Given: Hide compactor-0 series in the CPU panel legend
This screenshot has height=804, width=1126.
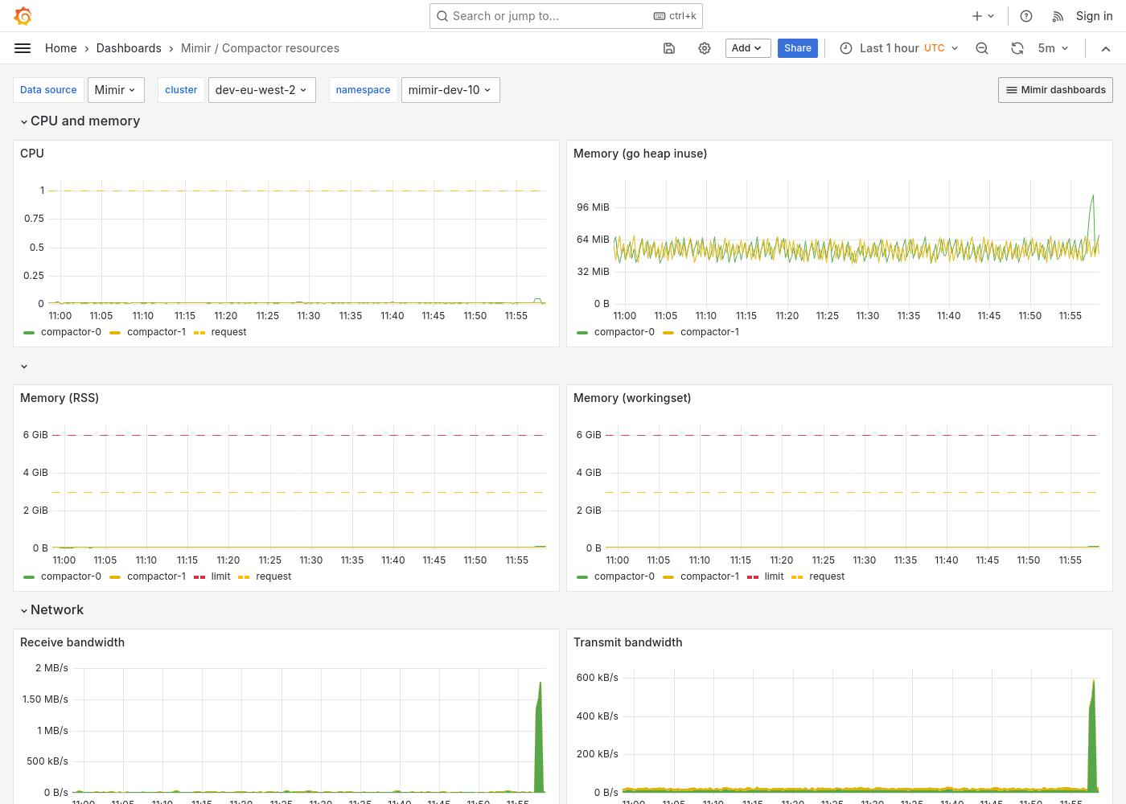Looking at the screenshot, I should (x=71, y=331).
